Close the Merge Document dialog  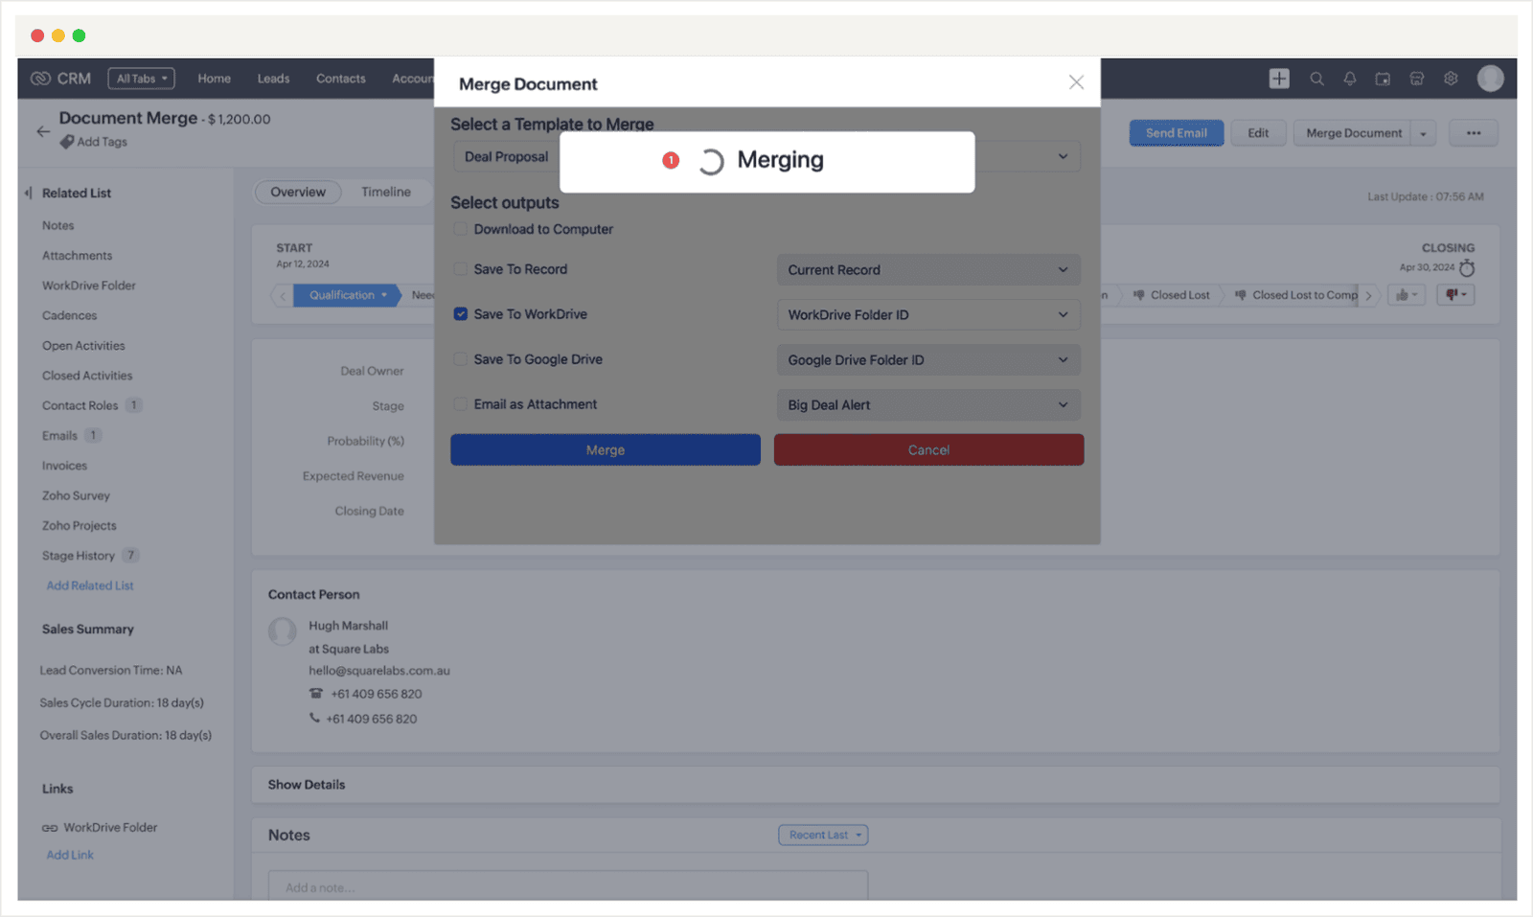1076,82
